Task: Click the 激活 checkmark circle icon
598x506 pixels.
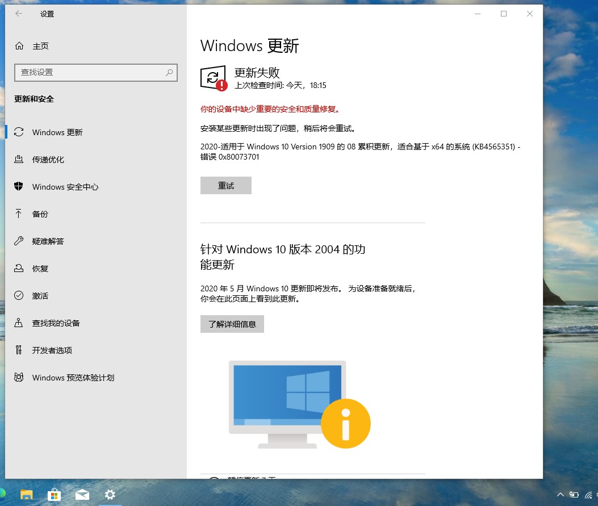Action: (x=19, y=295)
